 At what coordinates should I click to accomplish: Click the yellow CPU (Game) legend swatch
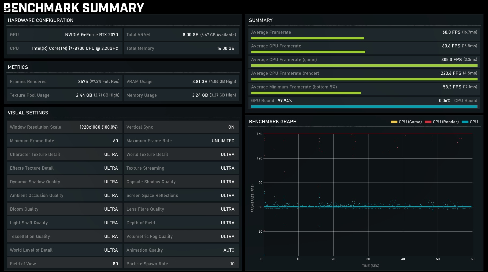[394, 122]
